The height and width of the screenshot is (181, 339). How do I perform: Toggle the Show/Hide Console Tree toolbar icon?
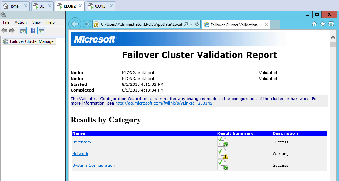coord(23,31)
